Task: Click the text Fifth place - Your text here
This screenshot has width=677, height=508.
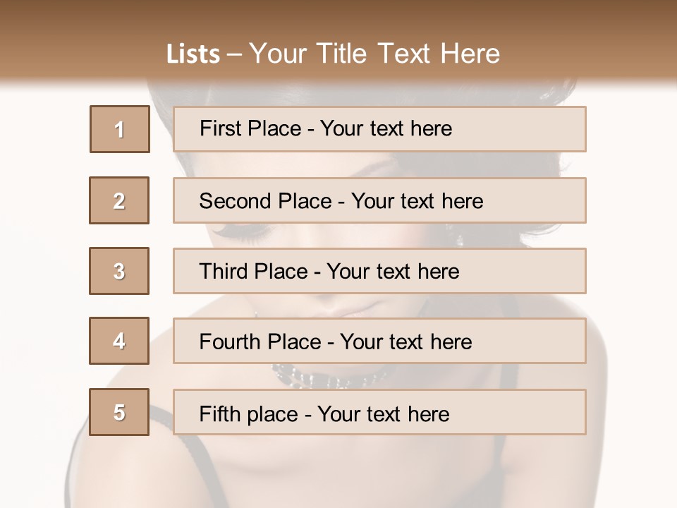Action: click(324, 414)
